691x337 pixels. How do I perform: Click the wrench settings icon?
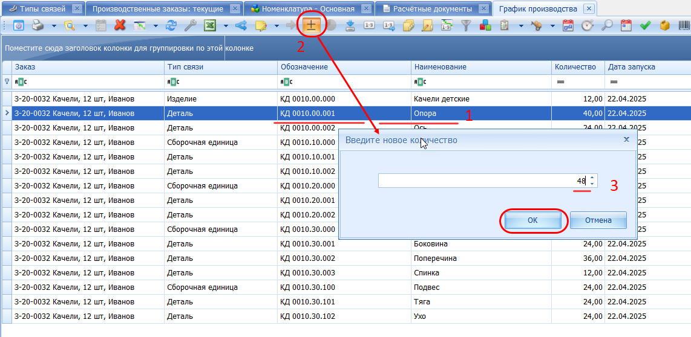(189, 26)
